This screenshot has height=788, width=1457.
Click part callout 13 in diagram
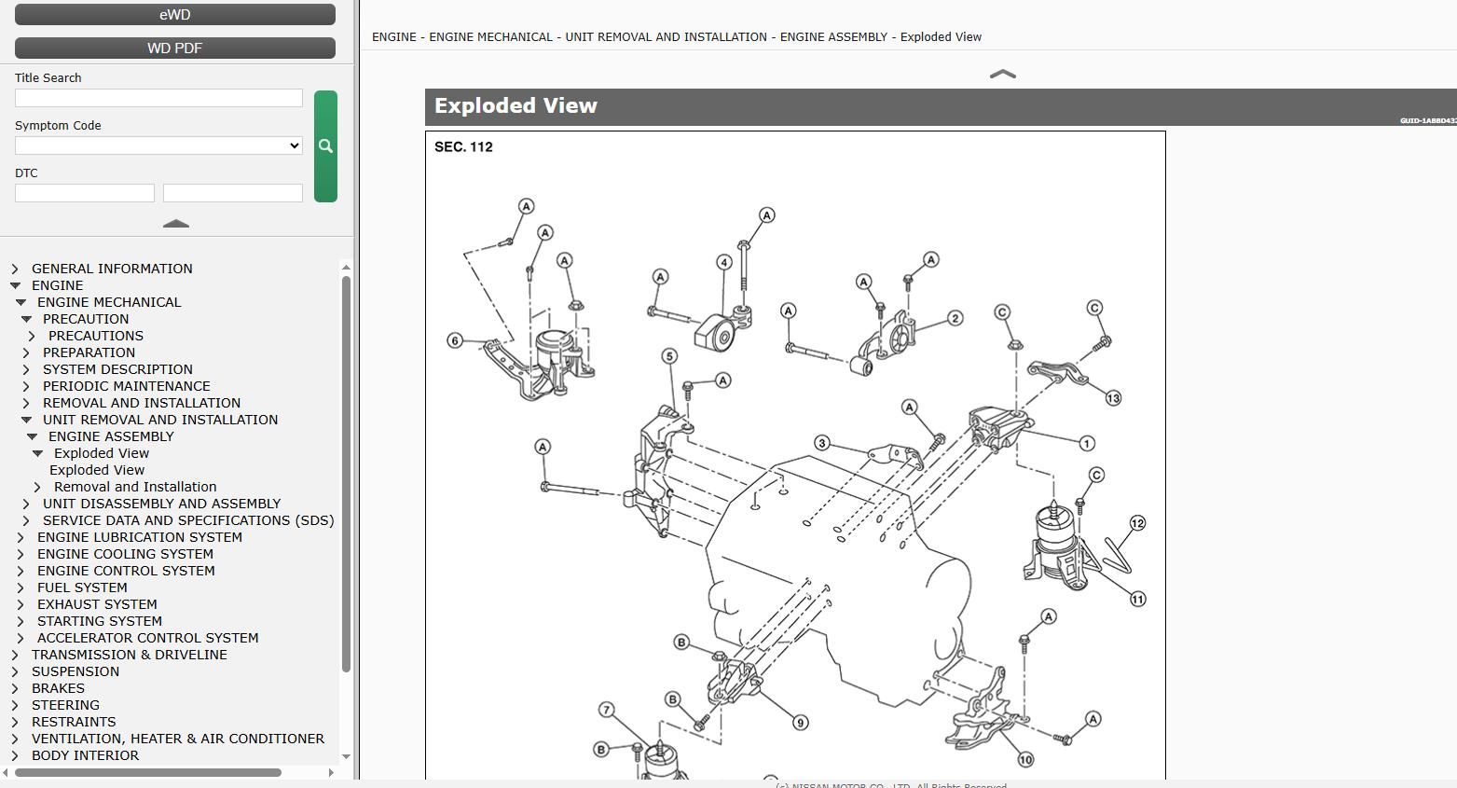click(x=1113, y=398)
